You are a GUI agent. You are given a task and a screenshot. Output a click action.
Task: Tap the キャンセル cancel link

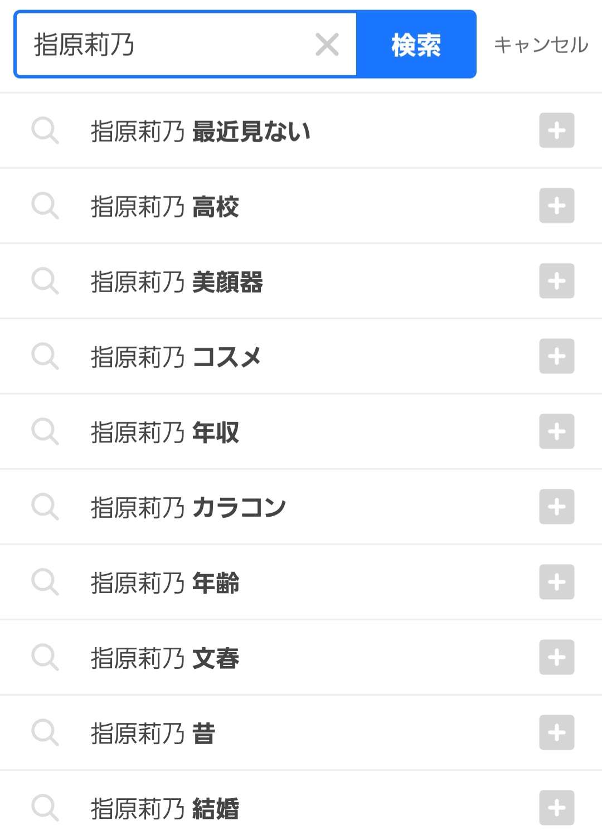click(x=541, y=45)
